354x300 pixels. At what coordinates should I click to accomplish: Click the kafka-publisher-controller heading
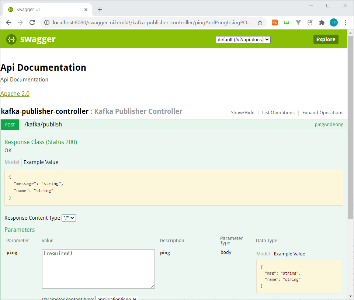click(45, 111)
